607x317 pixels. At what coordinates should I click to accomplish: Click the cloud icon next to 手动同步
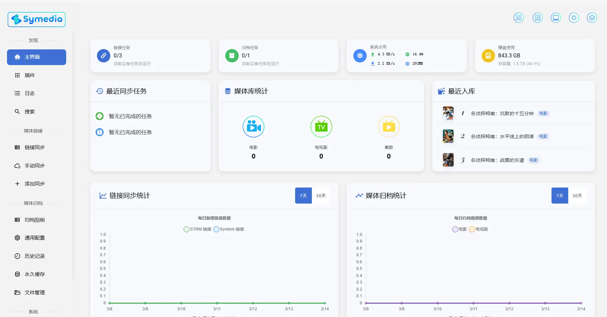[17, 166]
